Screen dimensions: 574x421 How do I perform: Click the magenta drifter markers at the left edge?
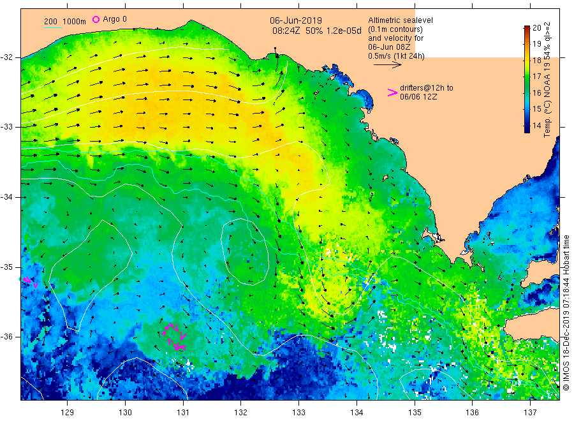(x=29, y=282)
